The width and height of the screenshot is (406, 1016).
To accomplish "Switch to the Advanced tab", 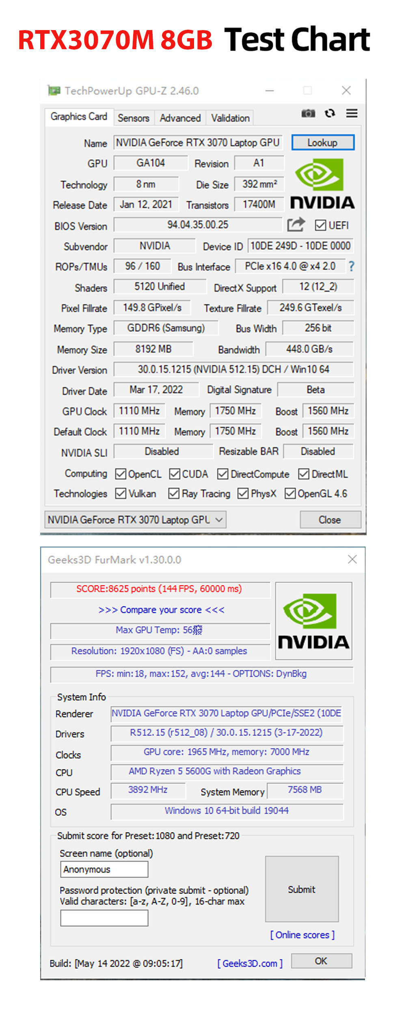I will (x=180, y=118).
